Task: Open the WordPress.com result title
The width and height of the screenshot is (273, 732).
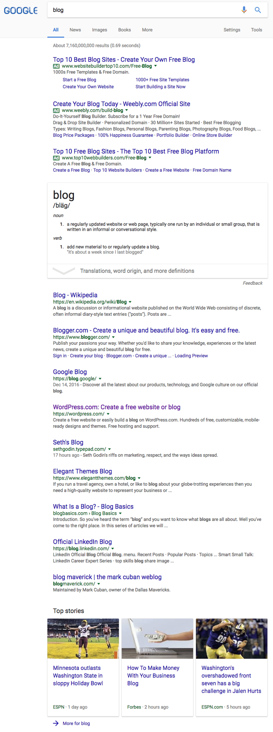Action: [x=117, y=407]
